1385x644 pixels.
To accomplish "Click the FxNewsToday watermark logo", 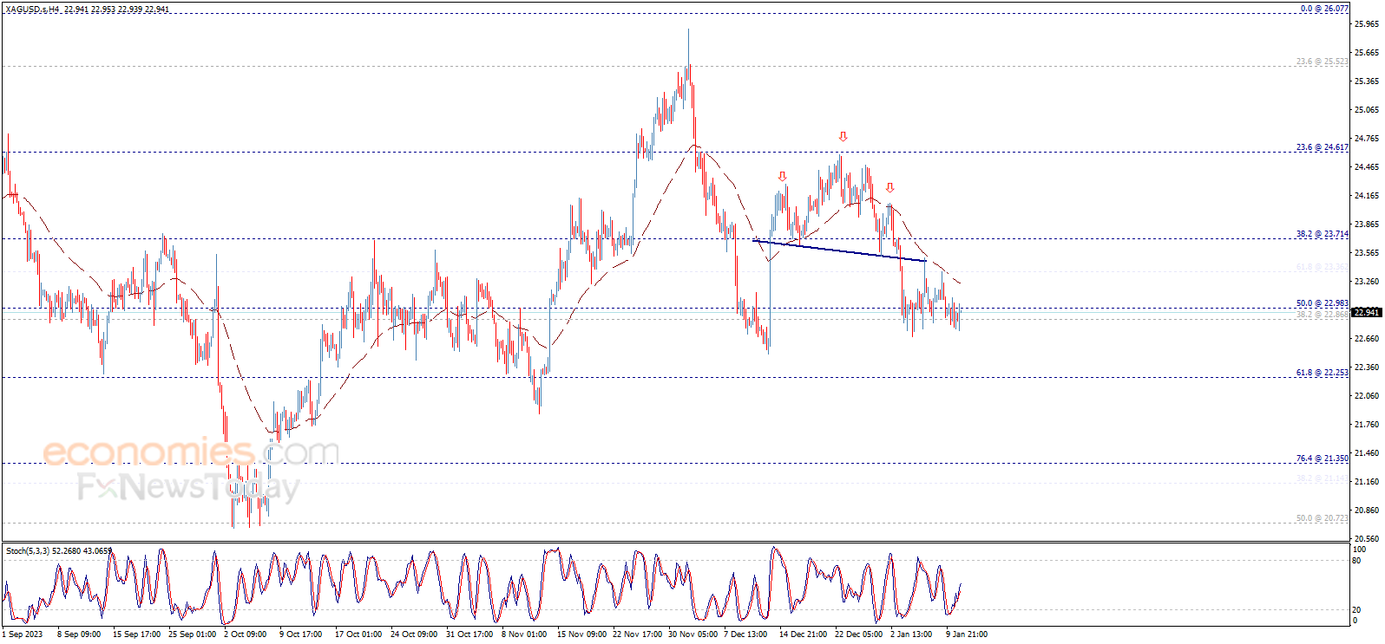I will (188, 487).
